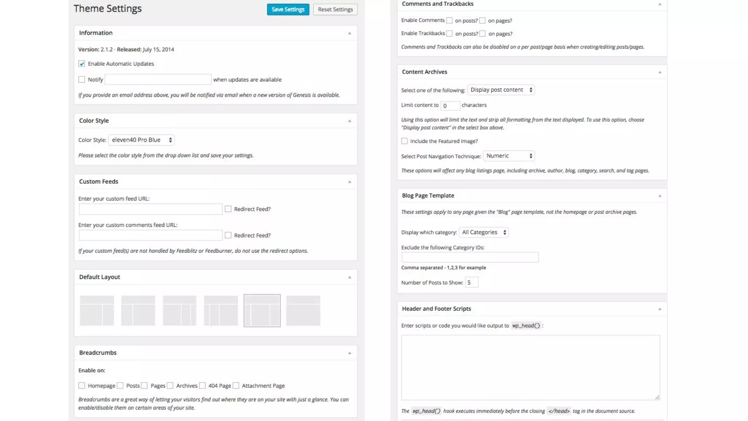The image size is (748, 421).
Task: Click the Reset Settings button
Action: click(x=335, y=10)
